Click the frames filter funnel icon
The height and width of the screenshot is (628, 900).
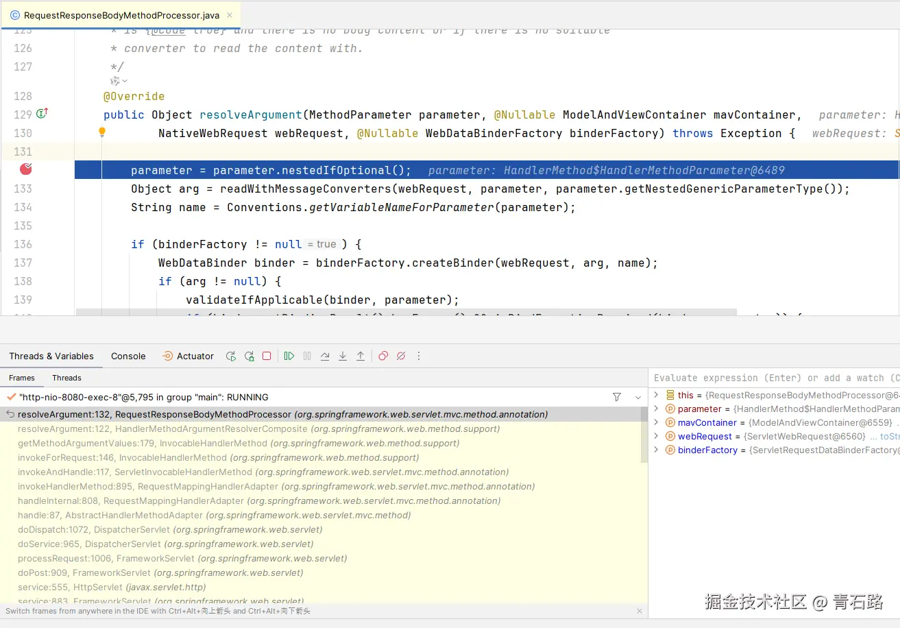(617, 397)
